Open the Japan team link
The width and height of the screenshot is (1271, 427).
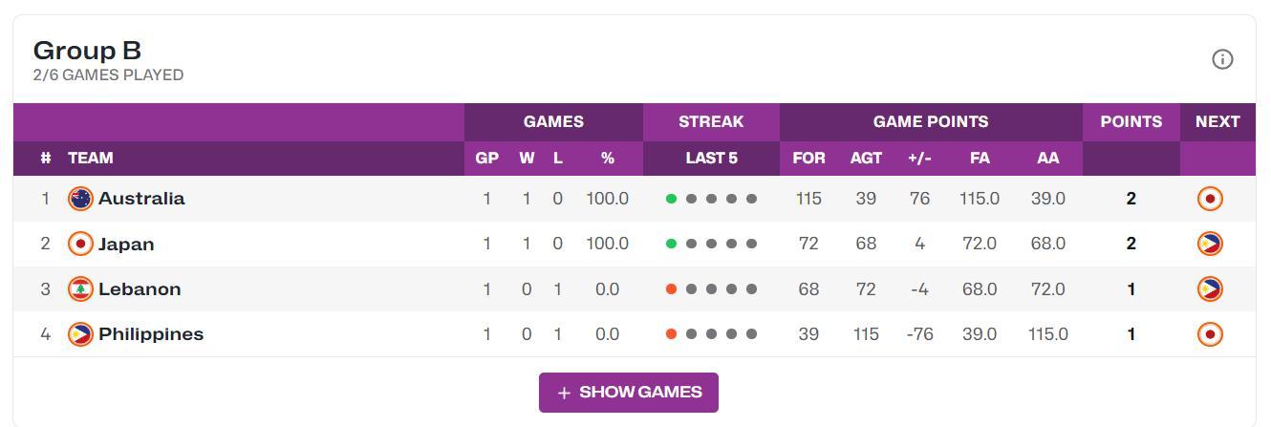(126, 245)
